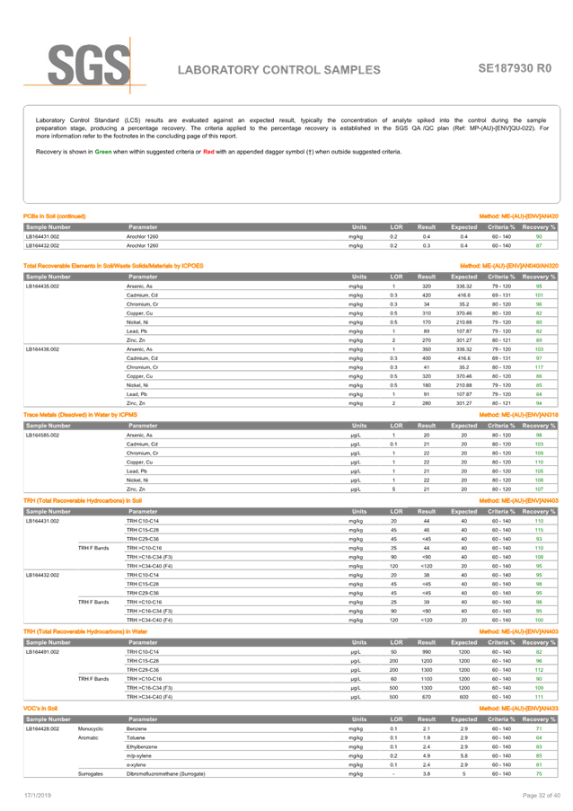Select the 'TRH (Total Recoverable Hydrocarbons) in Soil' heading

coord(83,500)
